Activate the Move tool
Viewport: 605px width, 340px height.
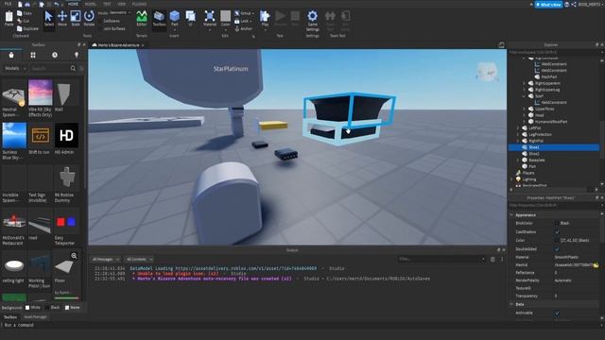coord(62,19)
